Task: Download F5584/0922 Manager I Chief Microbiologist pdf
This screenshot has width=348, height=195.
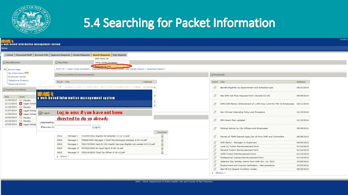Action: point(162,140)
